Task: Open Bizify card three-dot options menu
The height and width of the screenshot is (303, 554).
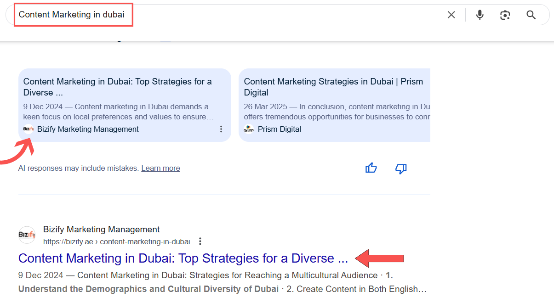Action: [221, 129]
